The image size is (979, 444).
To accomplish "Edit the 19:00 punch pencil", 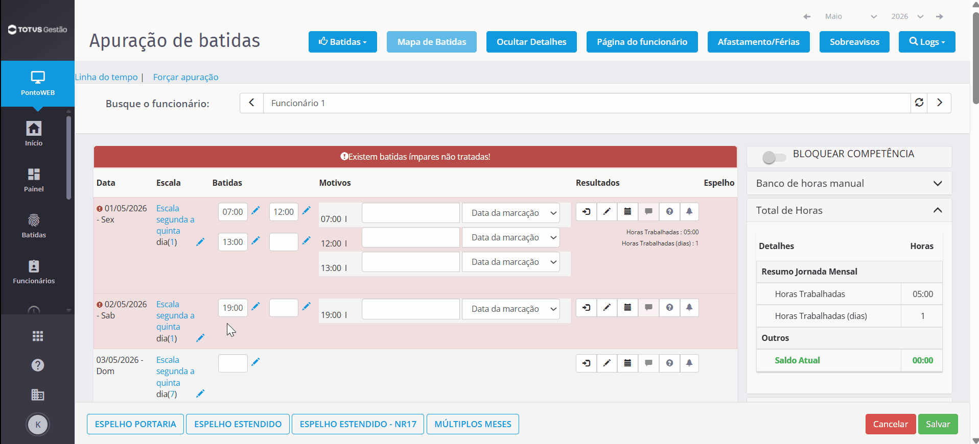I will [x=255, y=306].
